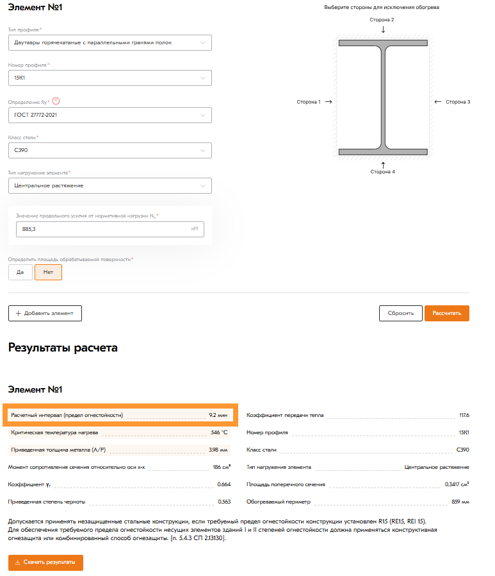Click the I-beam cross-section diagram

pyautogui.click(x=383, y=97)
